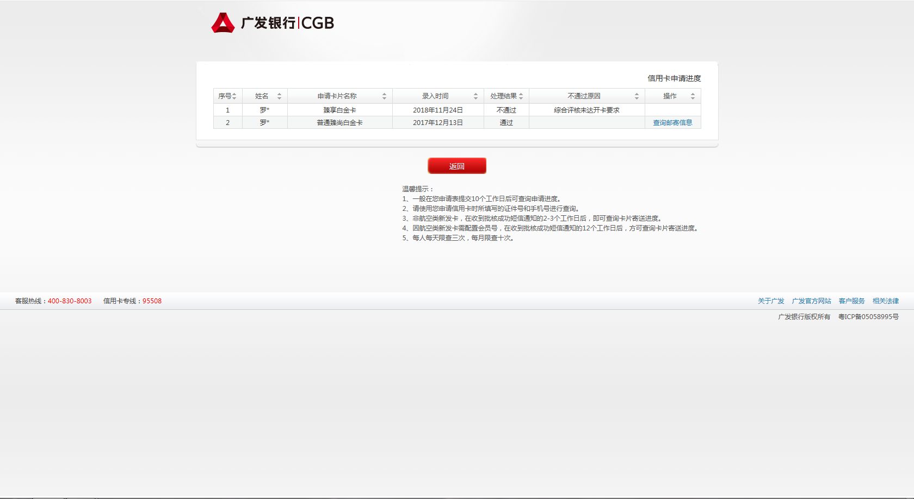Click the 信用卡专线 label
Viewport: 914px width, 499px height.
(x=122, y=301)
